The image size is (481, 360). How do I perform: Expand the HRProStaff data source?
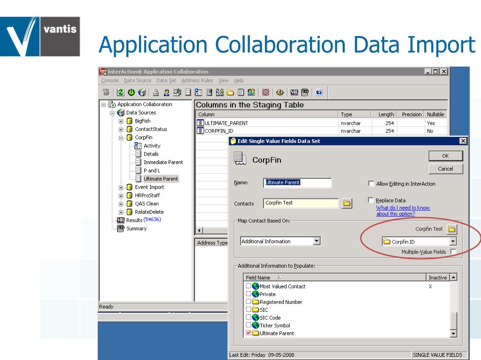(x=121, y=195)
